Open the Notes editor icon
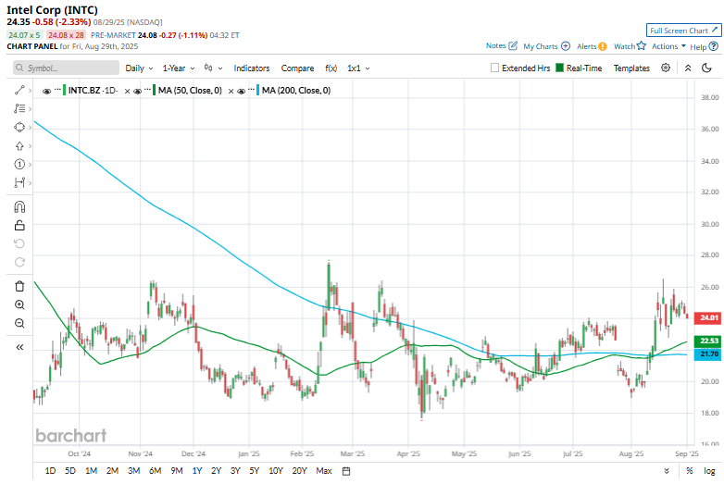 pos(513,45)
